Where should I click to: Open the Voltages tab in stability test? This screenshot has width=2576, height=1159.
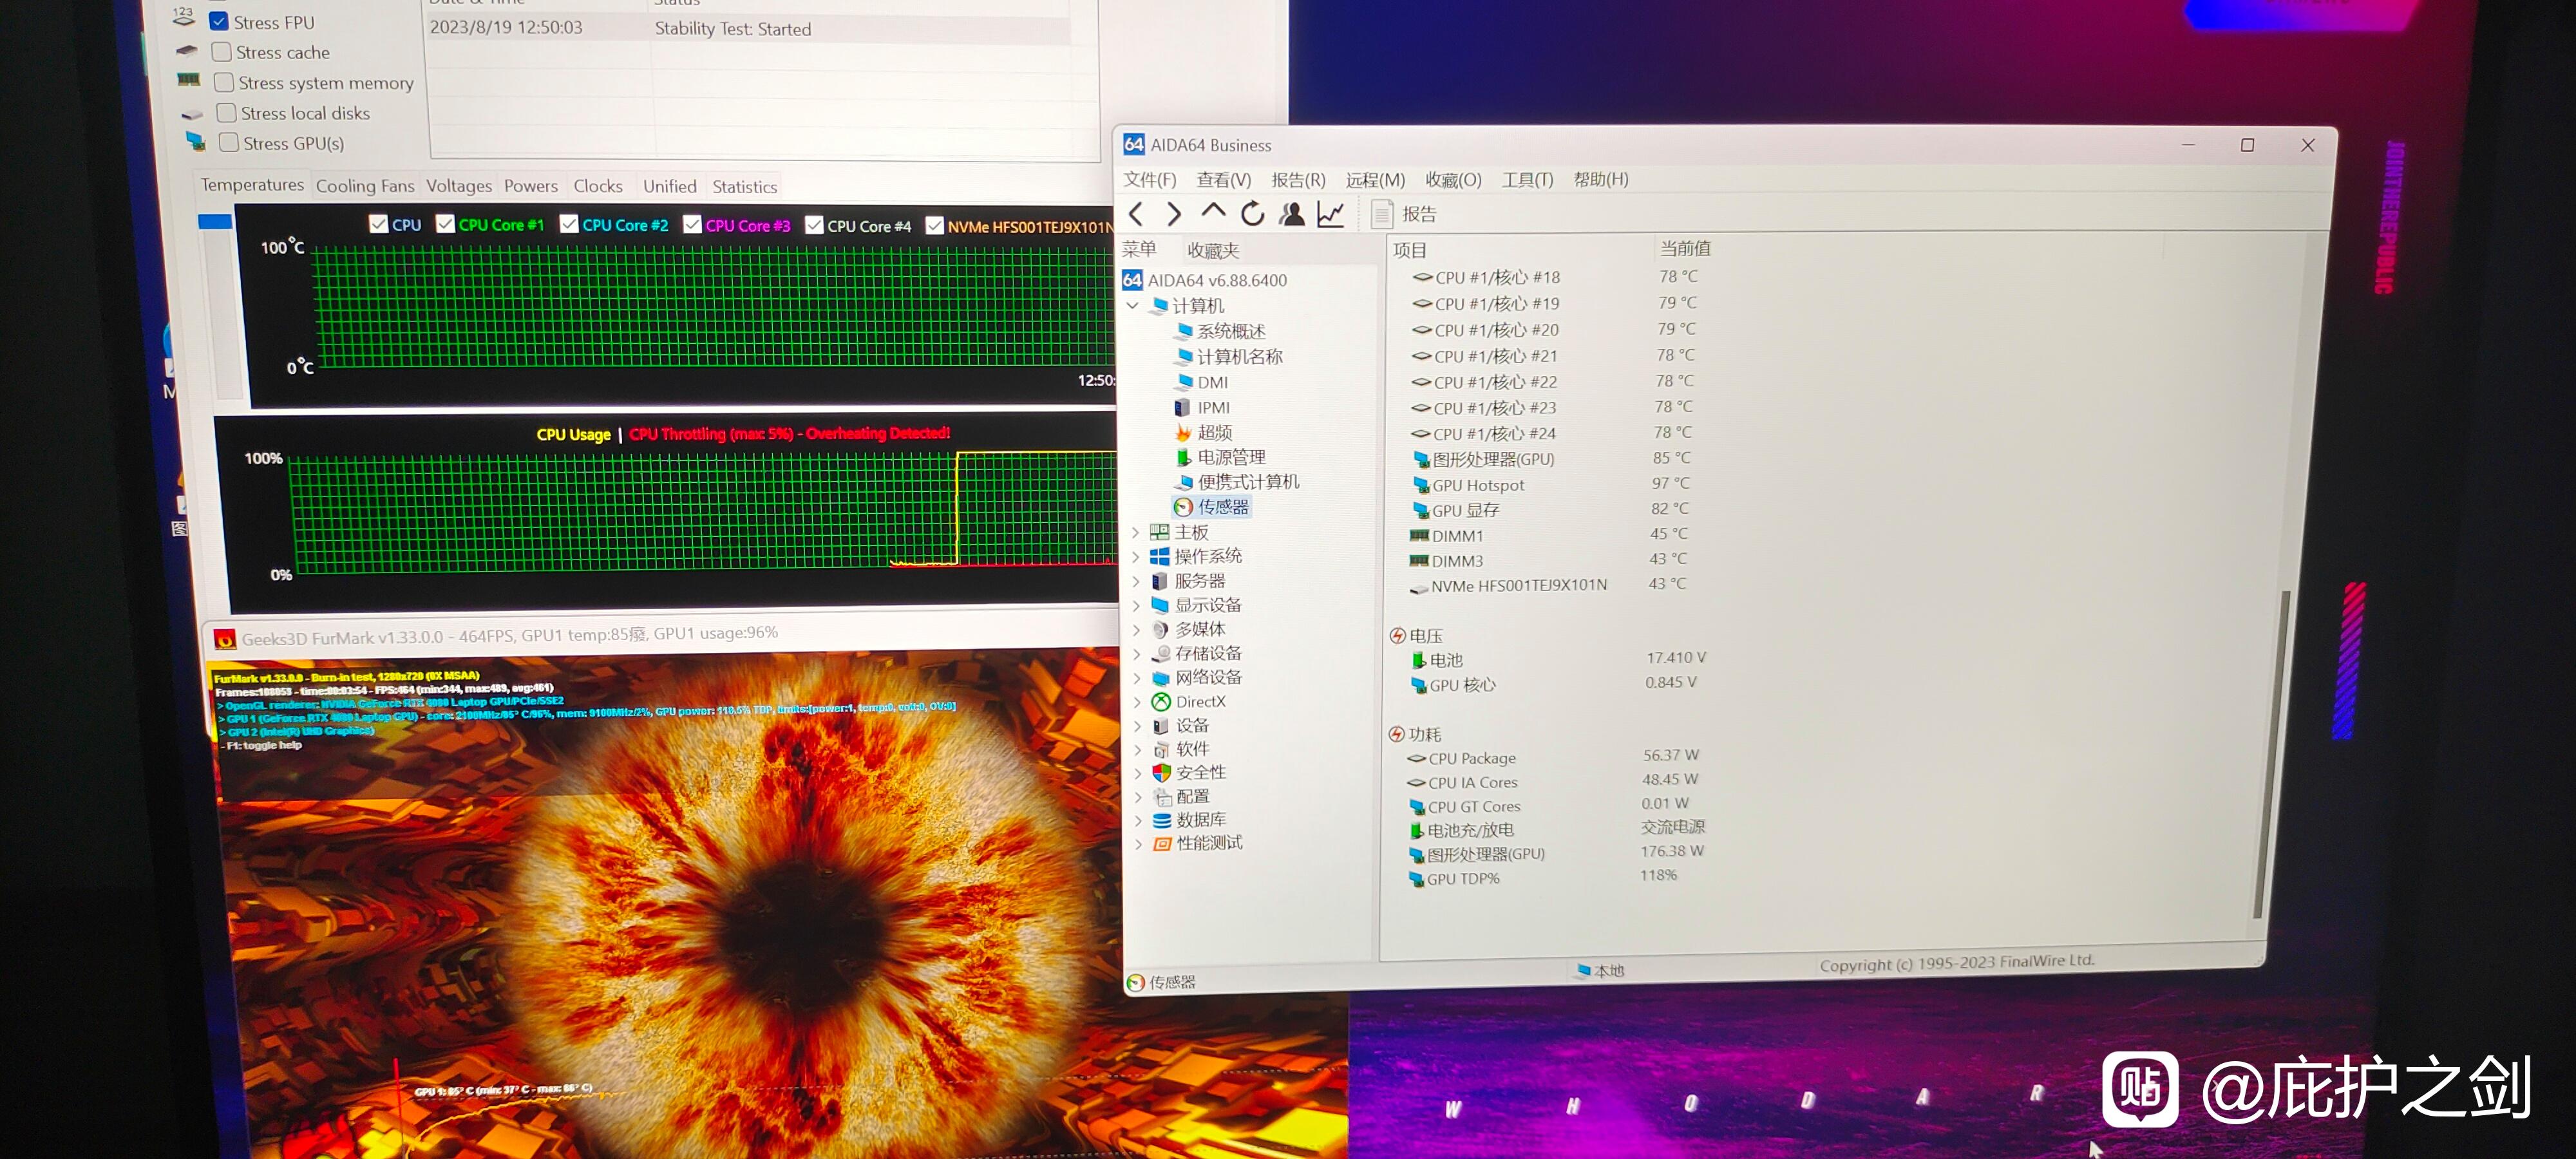coord(459,186)
